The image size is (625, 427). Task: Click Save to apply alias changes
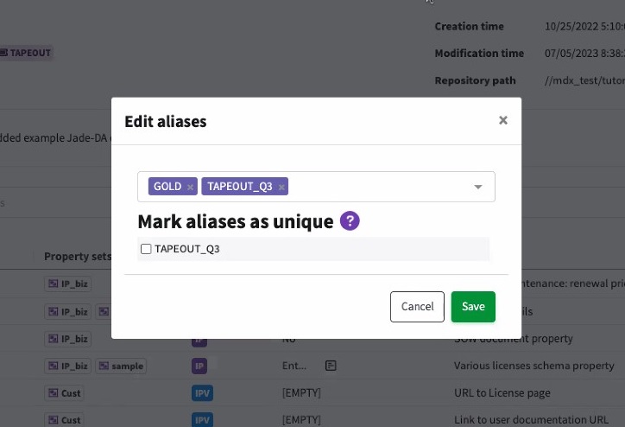[x=473, y=307]
